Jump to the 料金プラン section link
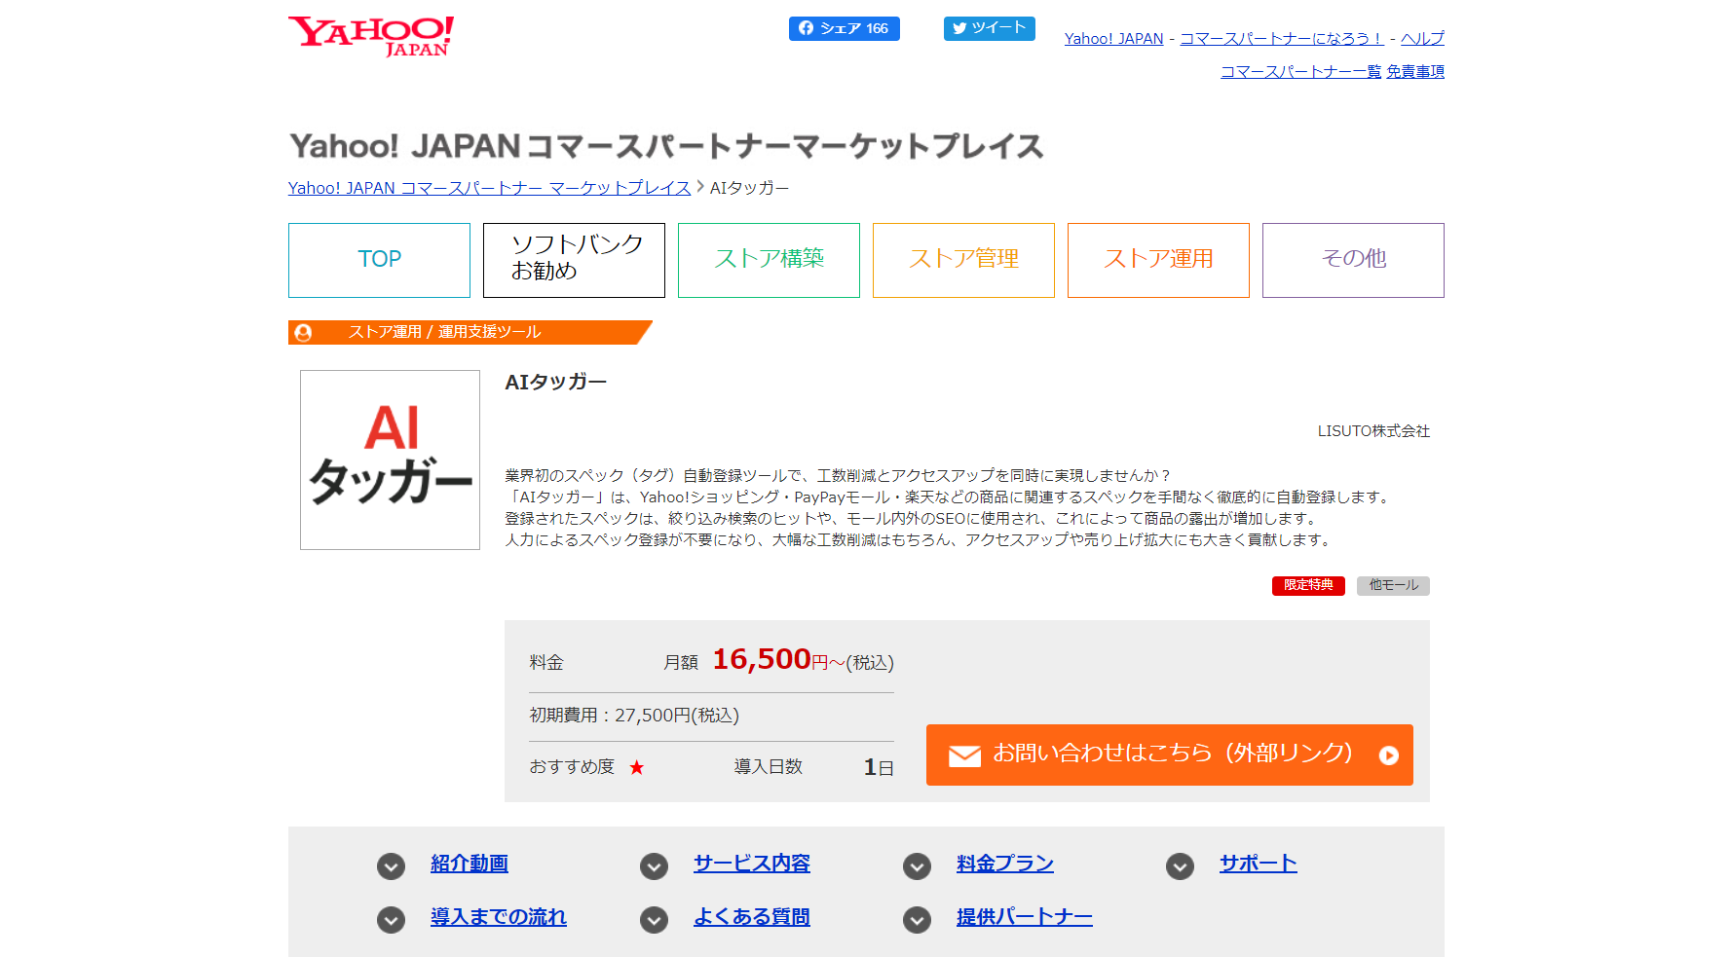Viewport: 1729px width, 957px height. (1004, 864)
